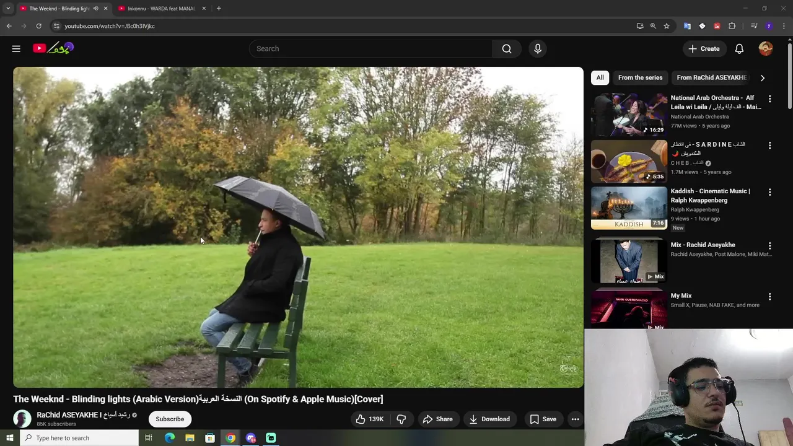Screen dimensions: 793x446
Task: Open the black tag-shaped extension icon
Action: (x=702, y=26)
